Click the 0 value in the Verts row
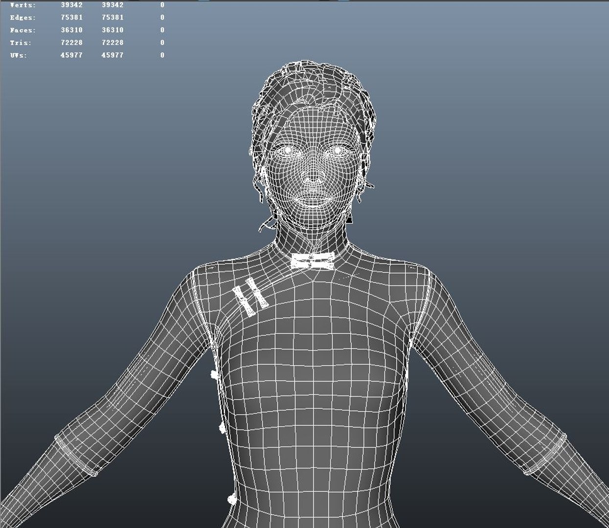 coord(162,5)
